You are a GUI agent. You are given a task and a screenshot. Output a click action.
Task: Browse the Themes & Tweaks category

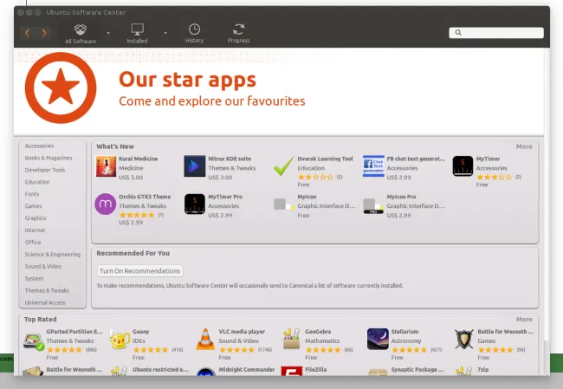click(x=47, y=290)
